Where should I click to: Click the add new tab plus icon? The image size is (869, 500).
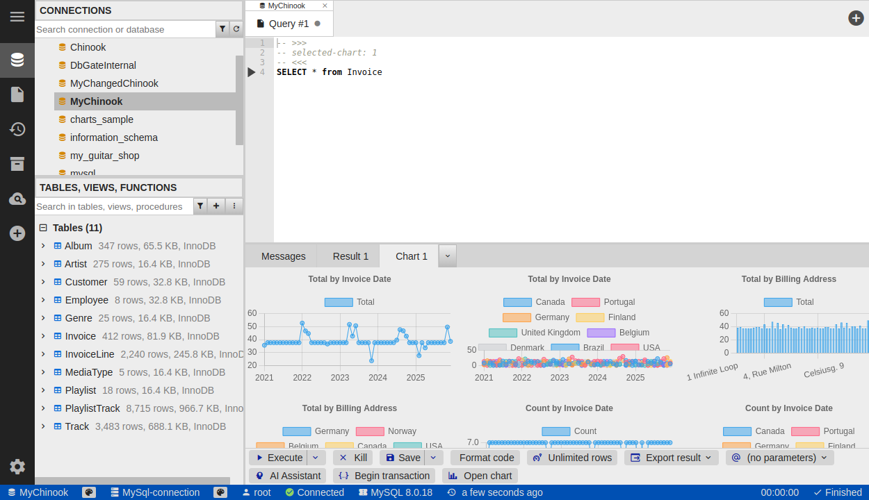pos(856,18)
